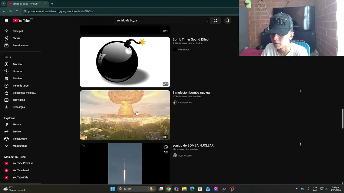Open the taskbar clock showing 3:08 p.m.
This screenshot has height=193, width=344.
[336, 189]
